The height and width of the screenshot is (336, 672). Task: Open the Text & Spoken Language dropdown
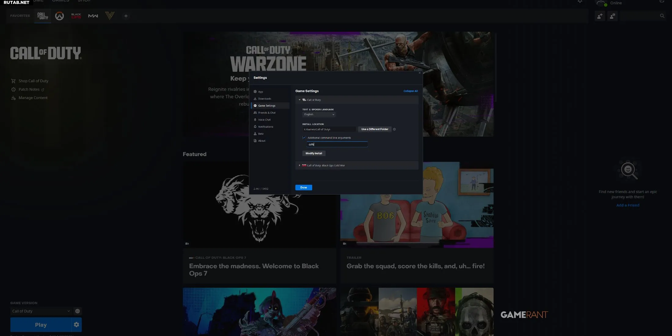point(319,115)
